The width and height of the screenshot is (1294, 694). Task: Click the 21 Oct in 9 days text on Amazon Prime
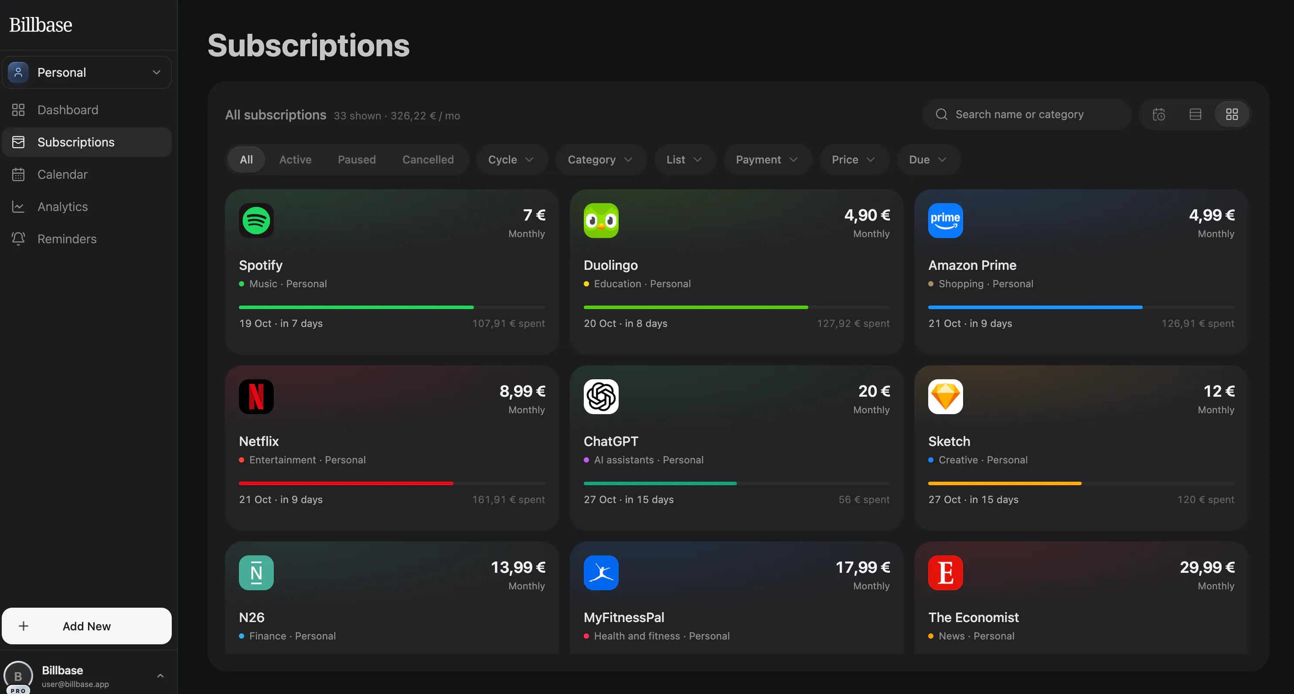coord(970,323)
